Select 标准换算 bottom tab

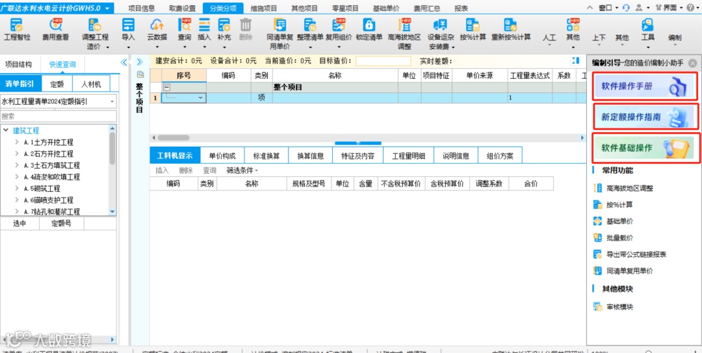[266, 156]
